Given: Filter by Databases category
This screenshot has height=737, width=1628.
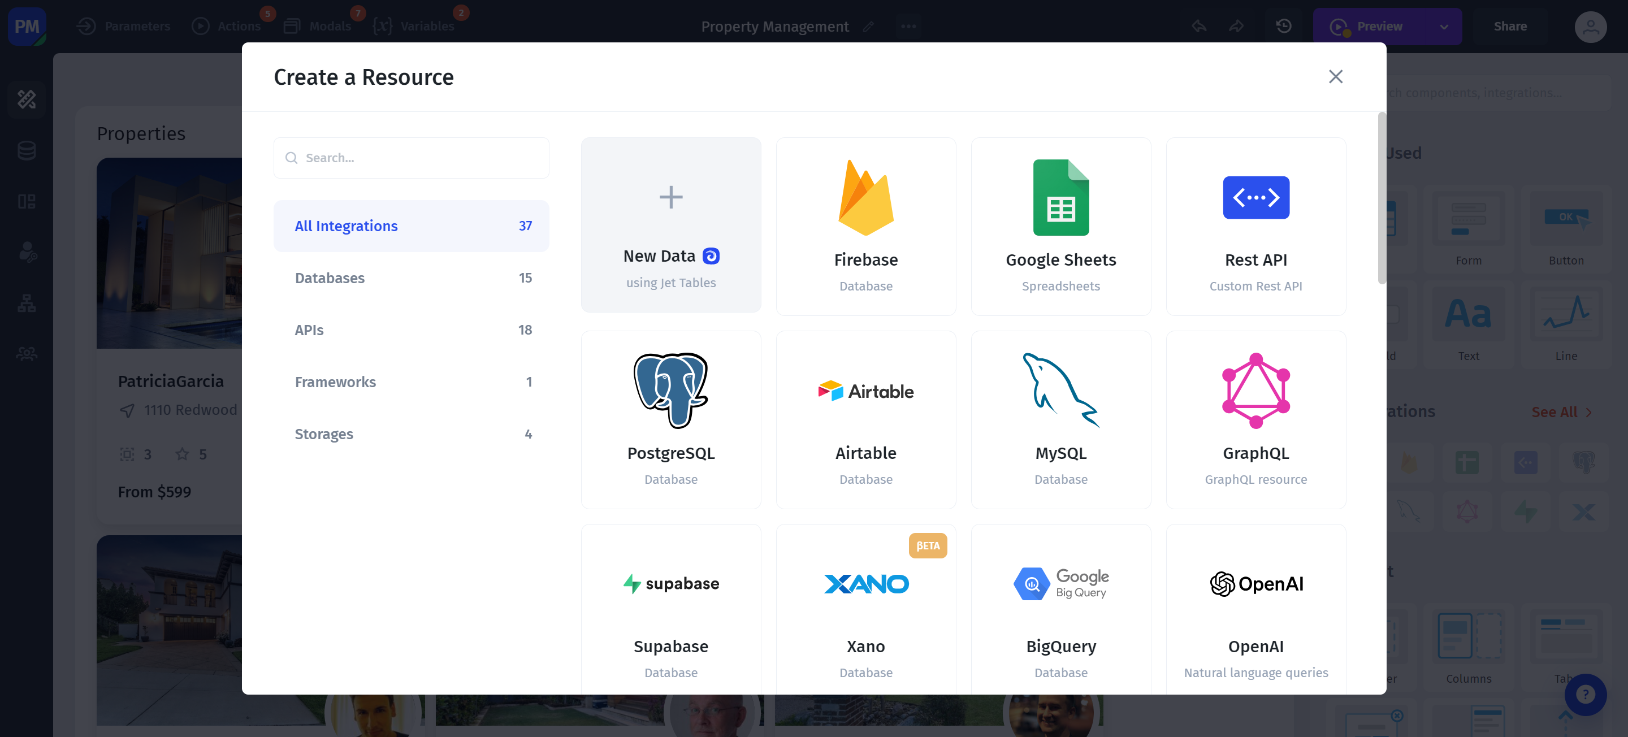Looking at the screenshot, I should coord(411,278).
